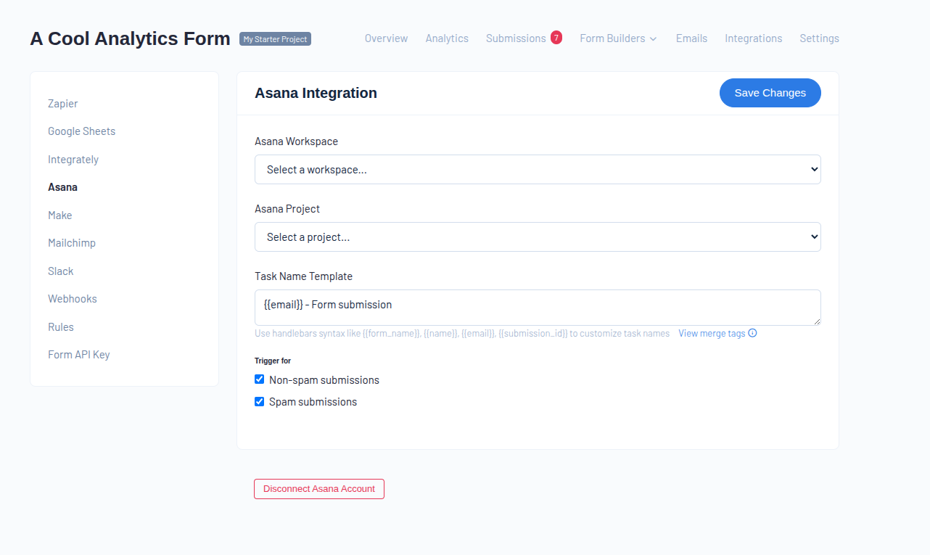This screenshot has width=930, height=555.
Task: Open Form API Key in sidebar
Action: (79, 355)
